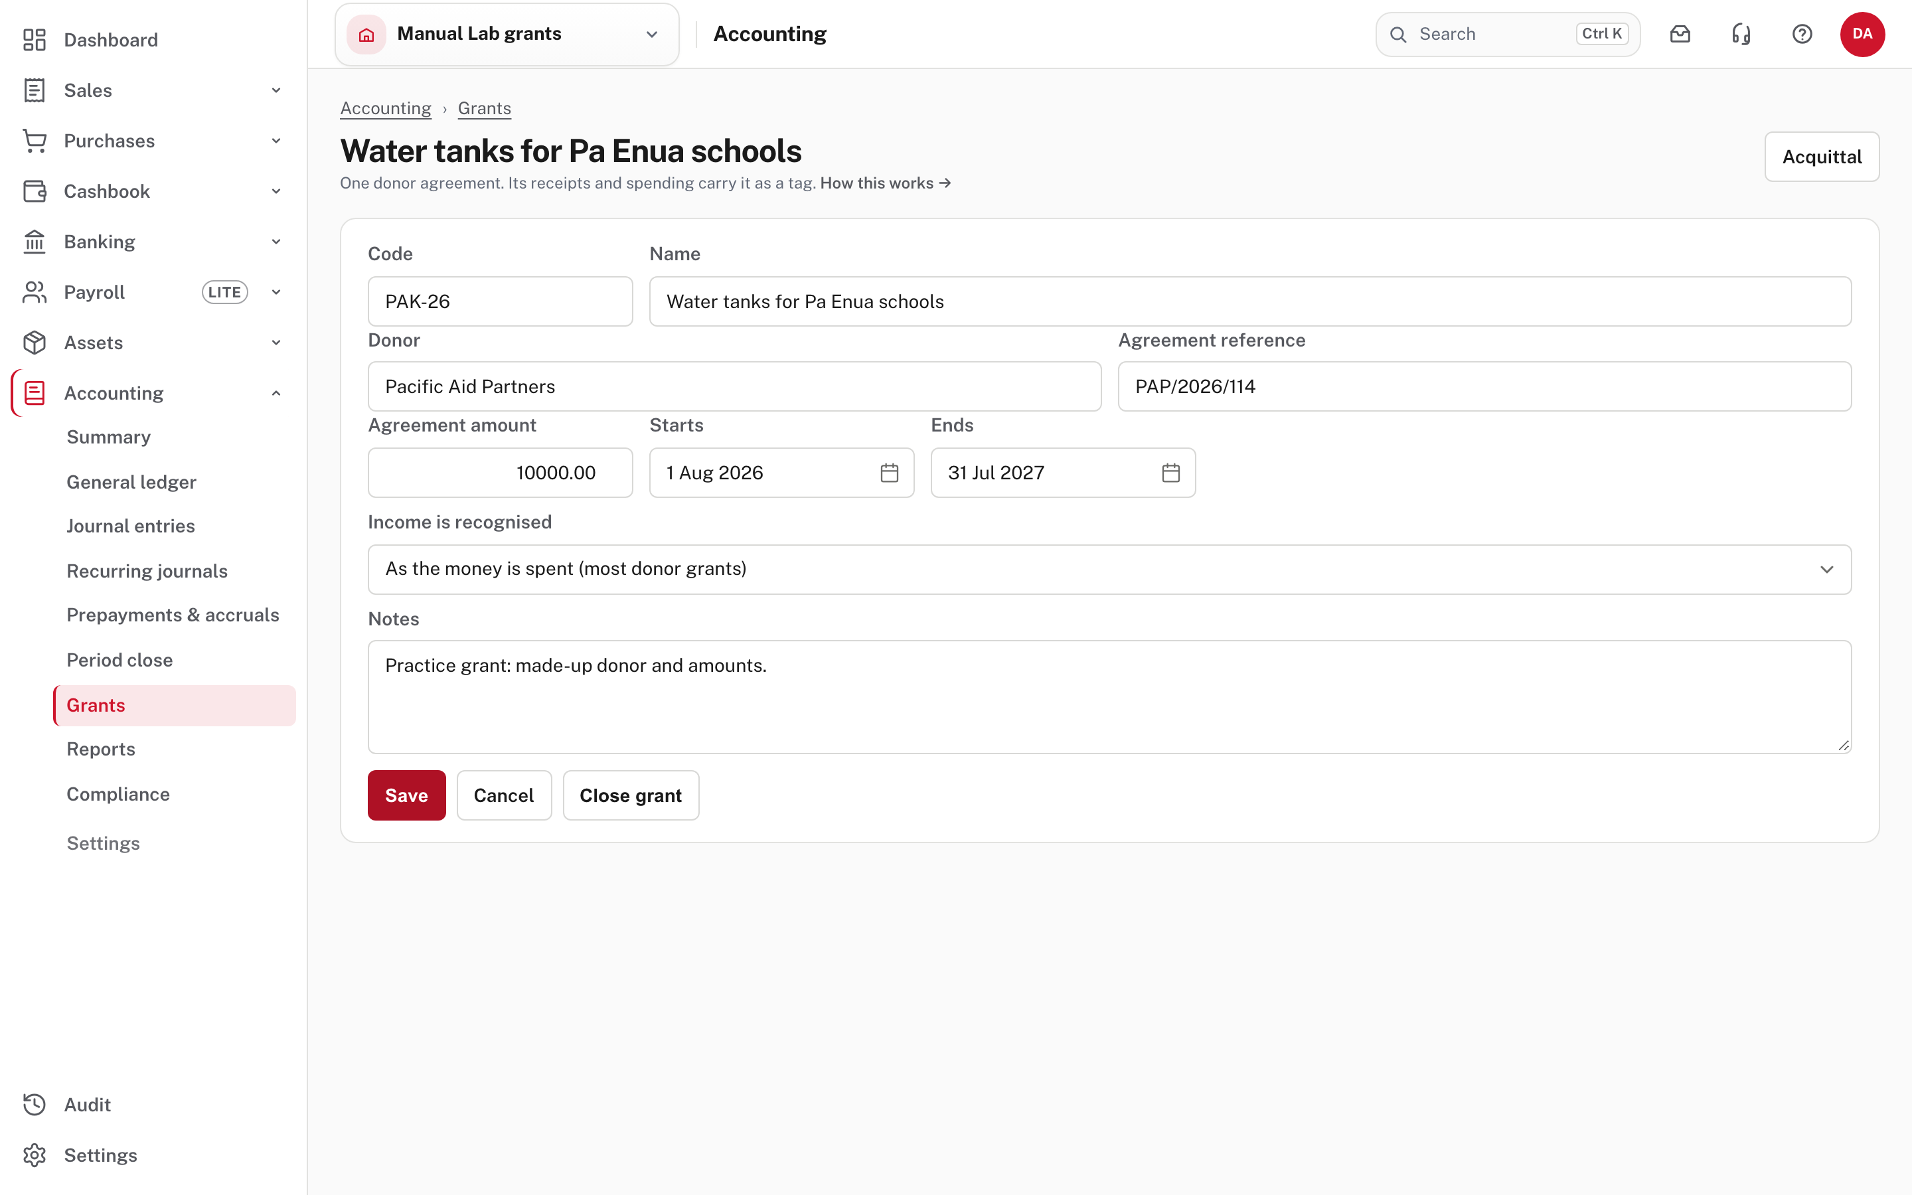This screenshot has width=1912, height=1195.
Task: Open the DA user avatar menu
Action: 1862,34
